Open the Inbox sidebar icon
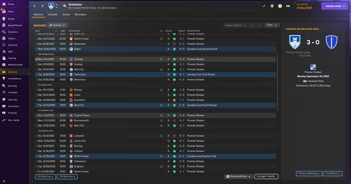The height and width of the screenshot is (184, 351). (4, 11)
